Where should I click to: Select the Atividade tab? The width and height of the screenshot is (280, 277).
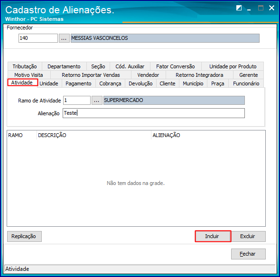pyautogui.click(x=22, y=83)
